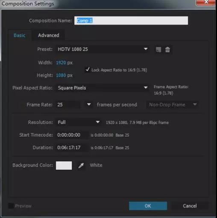
Task: Click the Height value 1080
Action: click(61, 75)
